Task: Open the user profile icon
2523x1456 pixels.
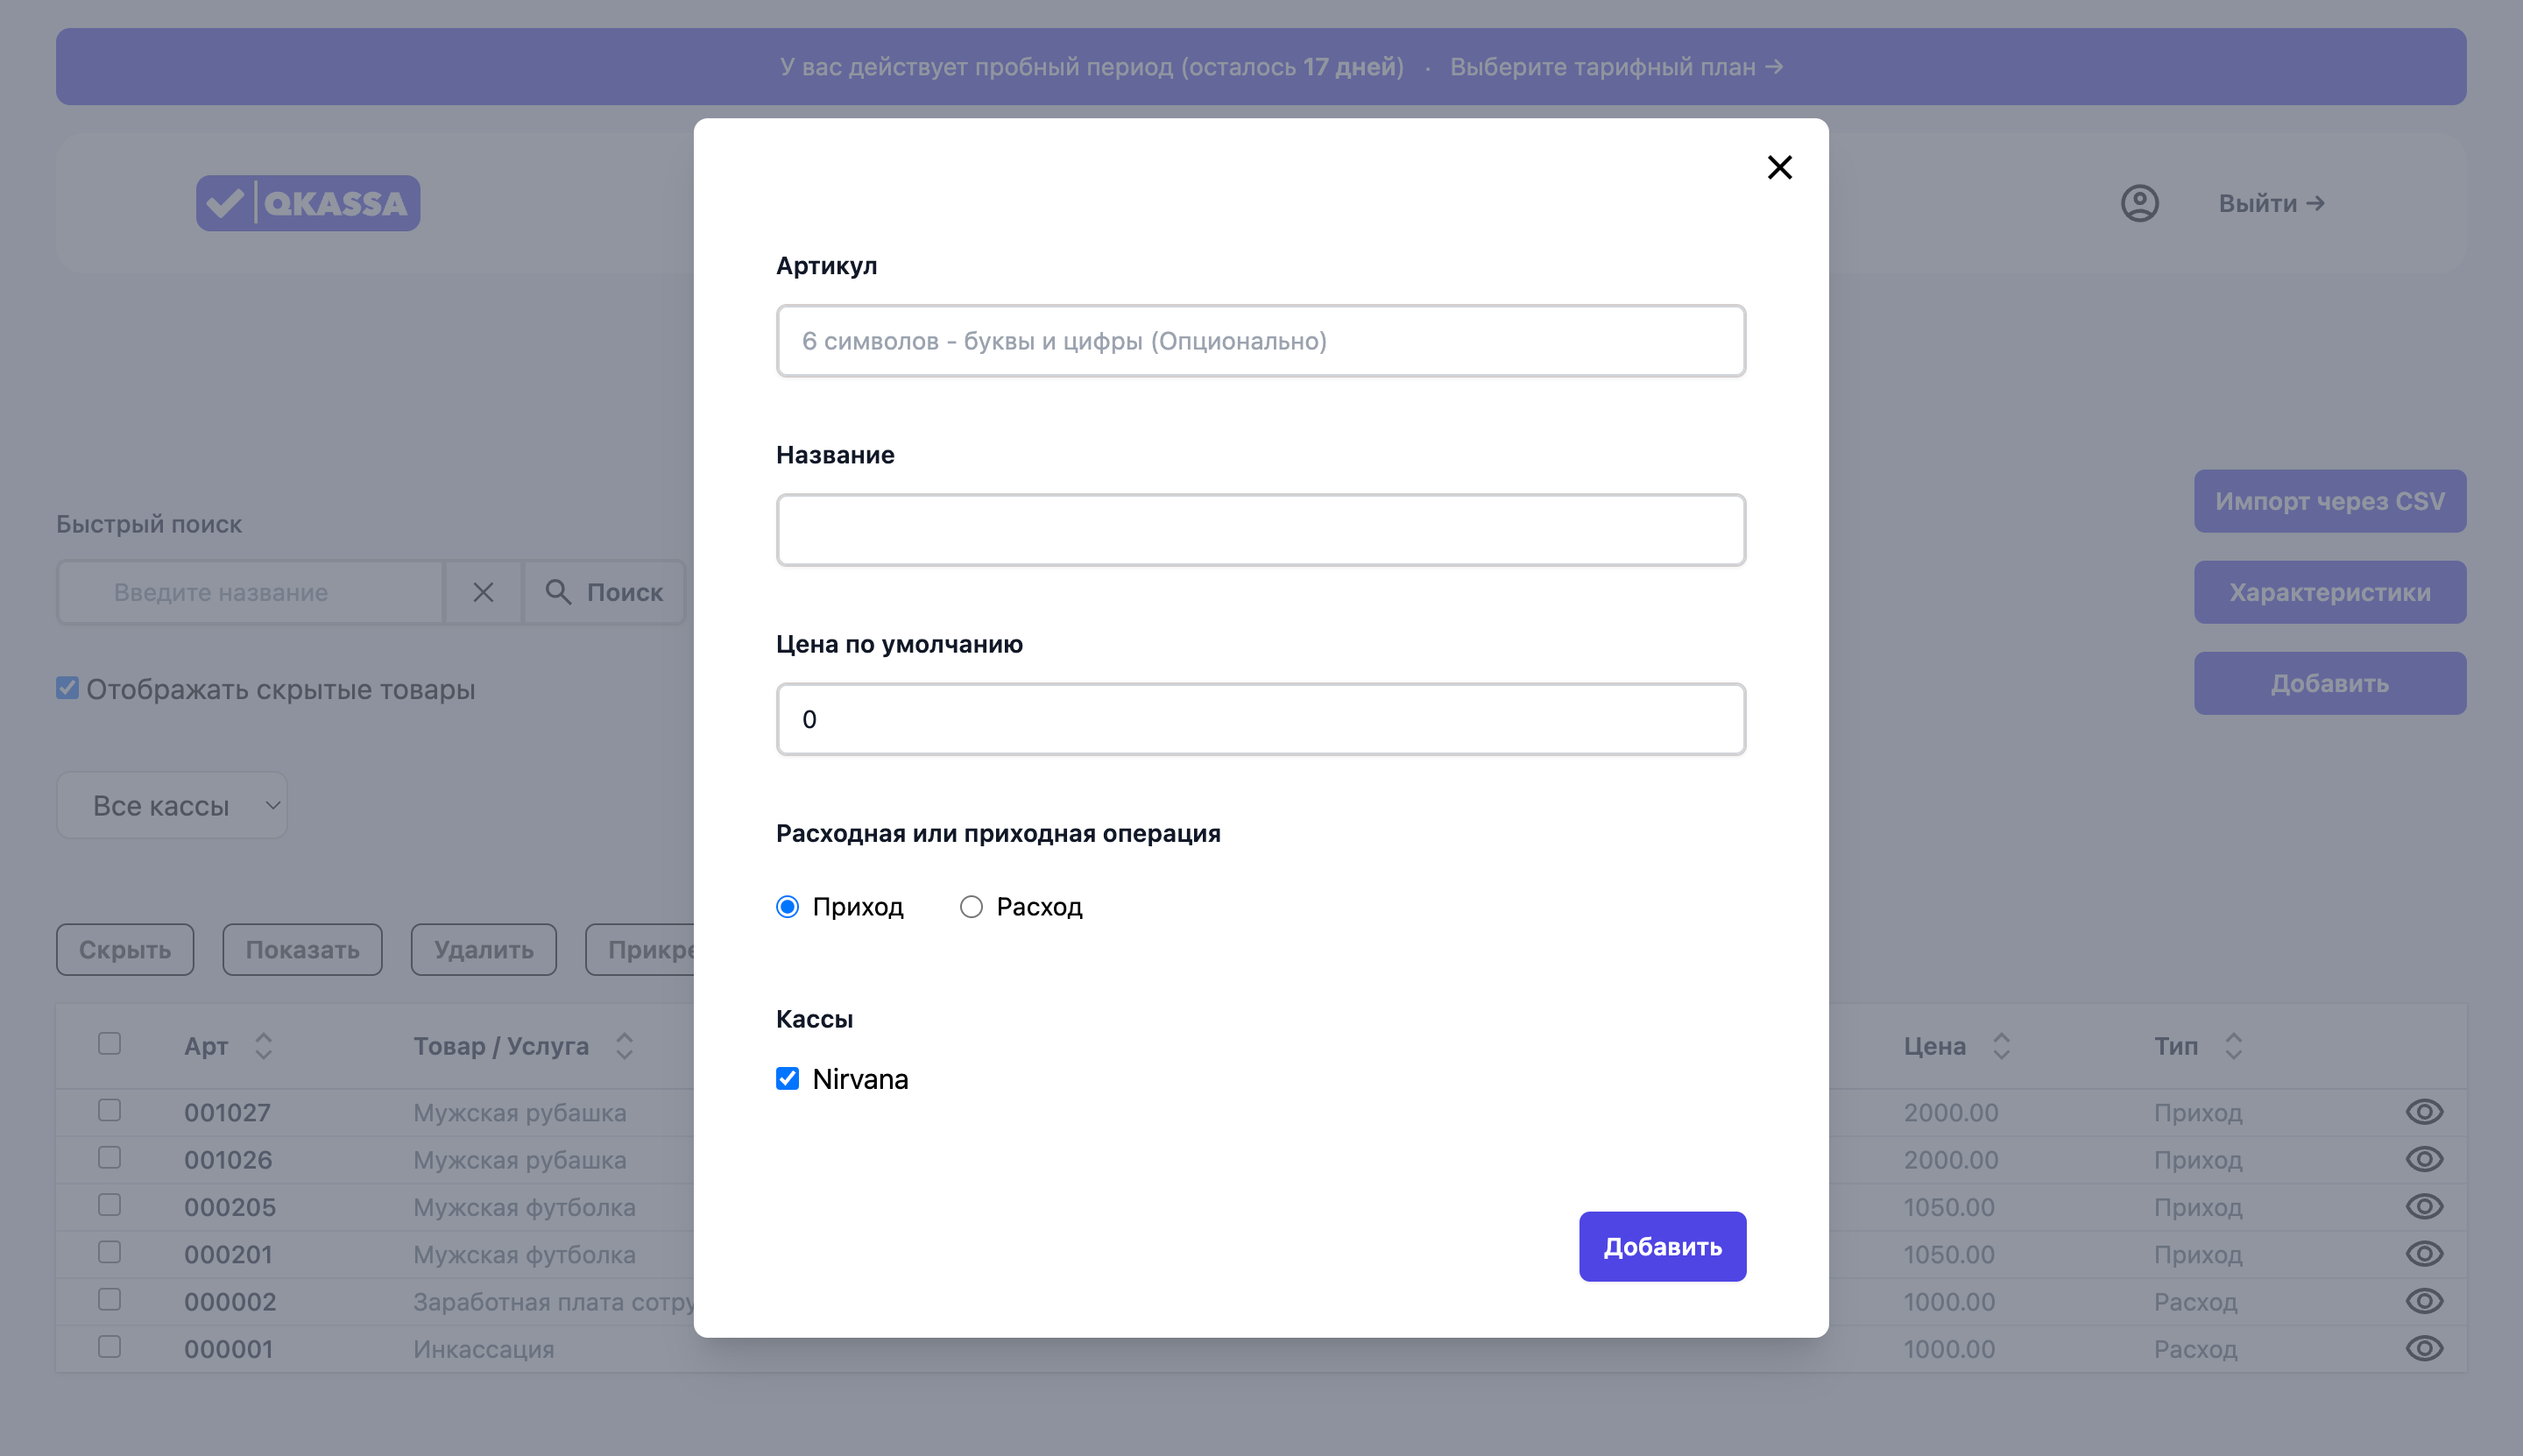Action: (2139, 203)
